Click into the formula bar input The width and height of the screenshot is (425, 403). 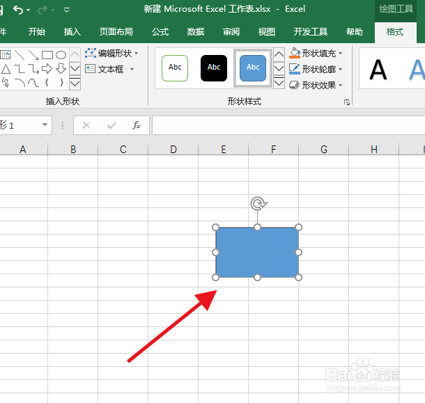click(x=288, y=125)
